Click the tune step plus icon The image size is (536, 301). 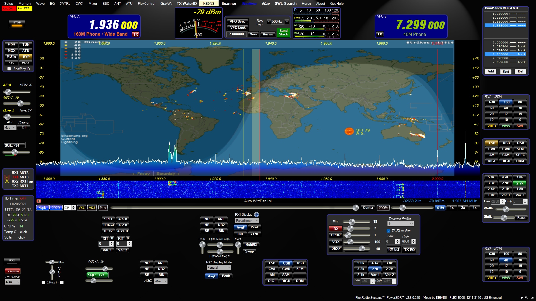(x=287, y=21)
